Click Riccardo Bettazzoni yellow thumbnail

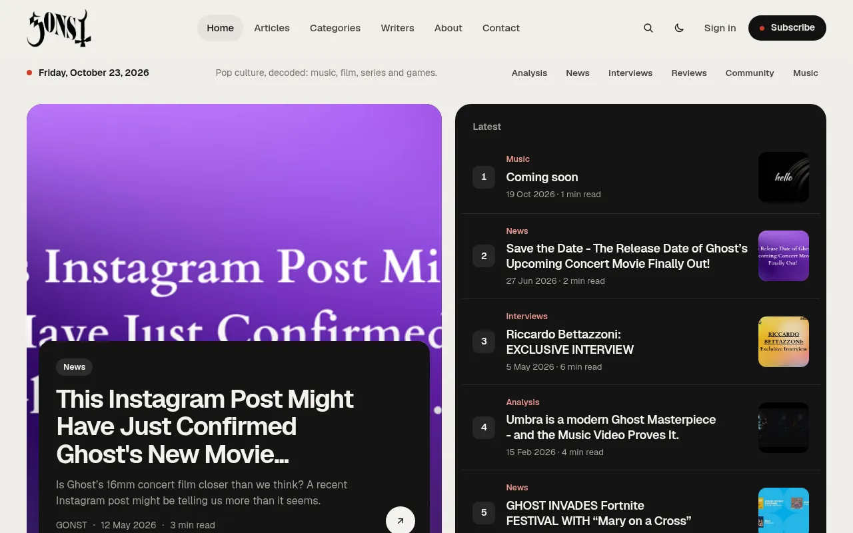click(784, 342)
